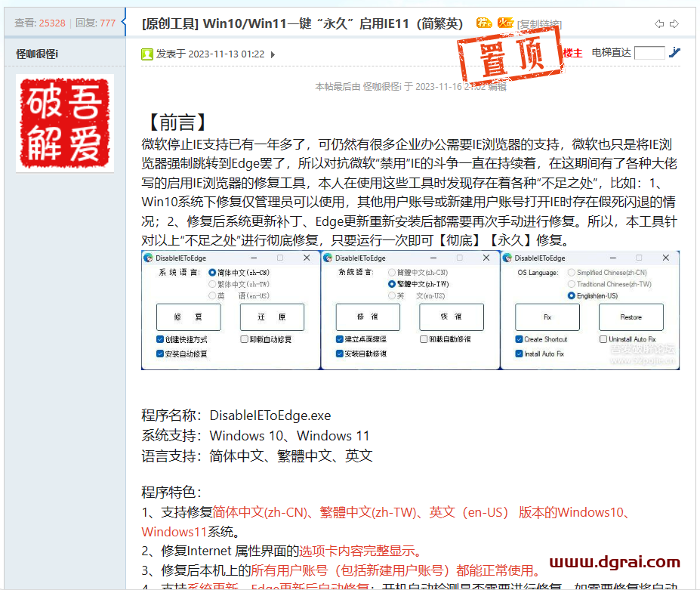Click the 修復 button in second window

click(x=368, y=317)
